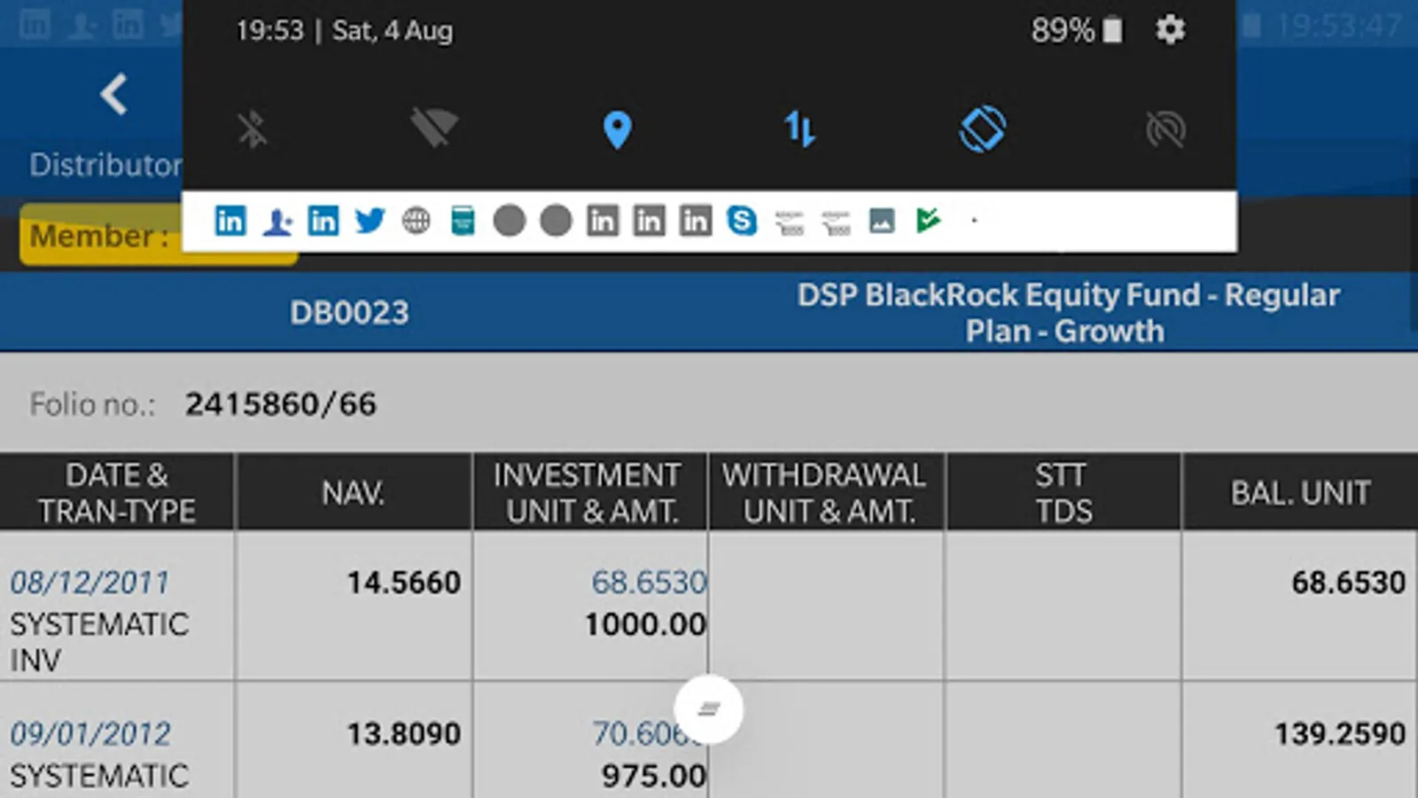Go back using the left arrow
1418x798 pixels.
(x=114, y=94)
